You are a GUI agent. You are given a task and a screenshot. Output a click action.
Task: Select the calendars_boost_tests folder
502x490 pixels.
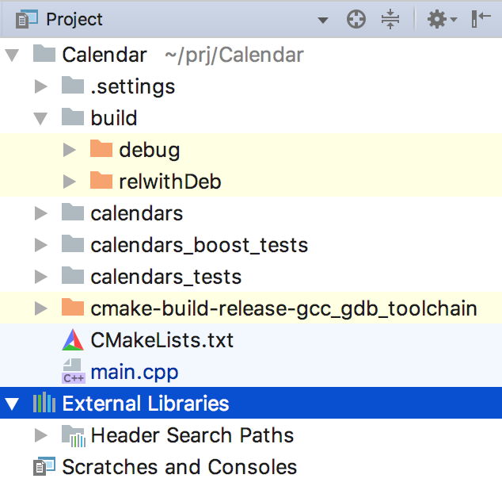[251, 245]
